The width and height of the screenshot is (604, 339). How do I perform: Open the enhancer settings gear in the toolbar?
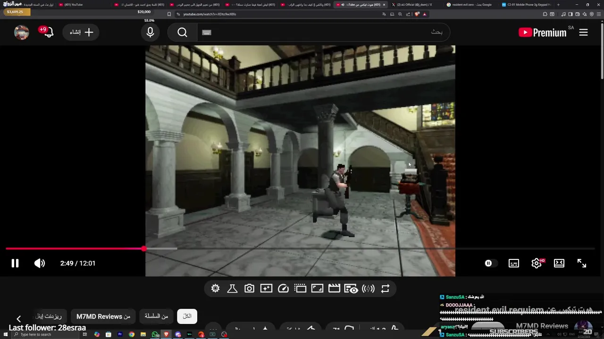[216, 289]
